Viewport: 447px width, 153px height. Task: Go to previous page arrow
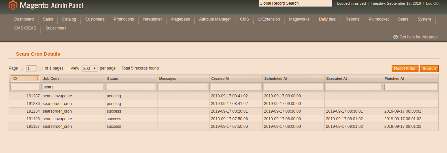click(x=22, y=69)
